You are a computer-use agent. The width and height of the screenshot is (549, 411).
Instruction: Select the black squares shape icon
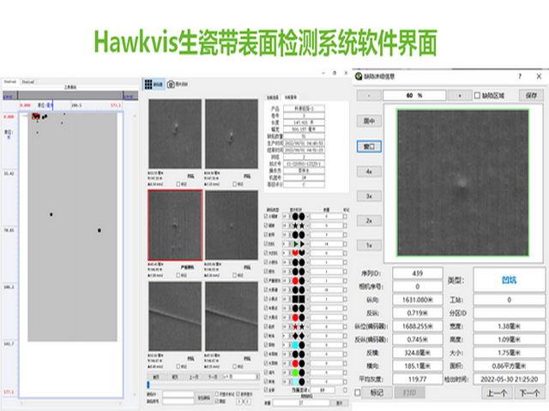click(x=295, y=299)
